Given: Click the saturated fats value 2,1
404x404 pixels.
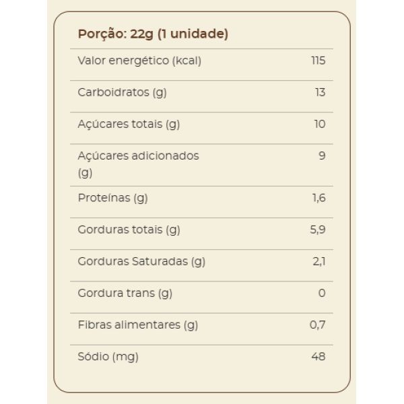Looking at the screenshot, I should pyautogui.click(x=318, y=261).
